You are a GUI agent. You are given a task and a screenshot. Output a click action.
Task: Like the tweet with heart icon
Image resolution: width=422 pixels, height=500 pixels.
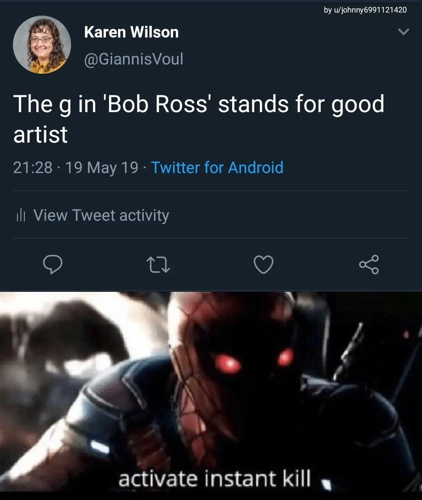(263, 265)
